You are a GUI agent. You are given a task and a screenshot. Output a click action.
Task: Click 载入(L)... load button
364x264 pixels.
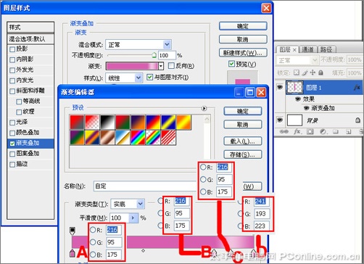pos(243,141)
